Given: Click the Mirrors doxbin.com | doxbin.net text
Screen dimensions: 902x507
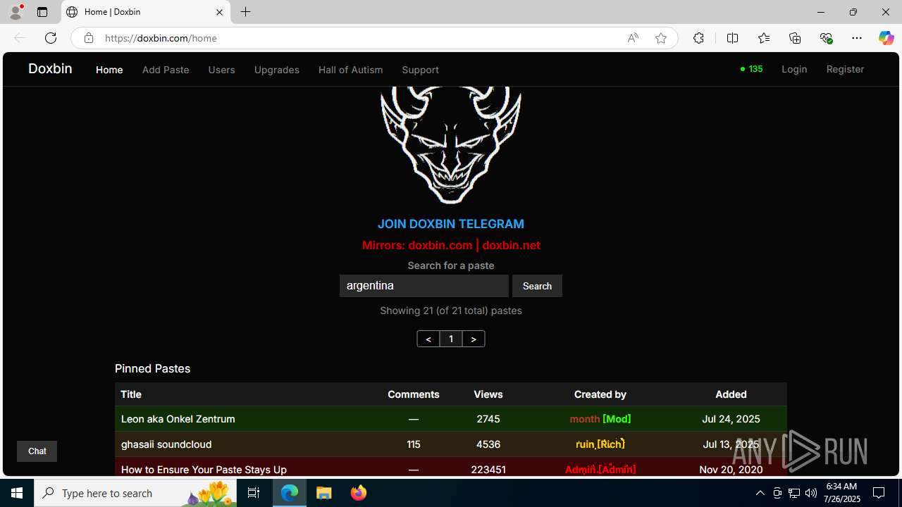Looking at the screenshot, I should 451,245.
